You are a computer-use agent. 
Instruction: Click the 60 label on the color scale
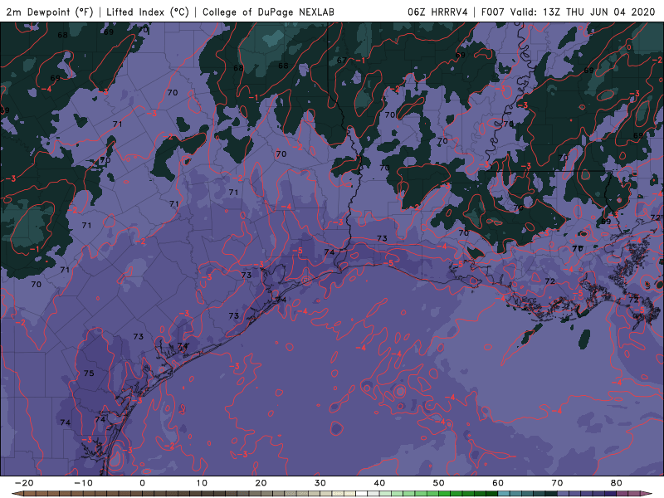pos(498,483)
